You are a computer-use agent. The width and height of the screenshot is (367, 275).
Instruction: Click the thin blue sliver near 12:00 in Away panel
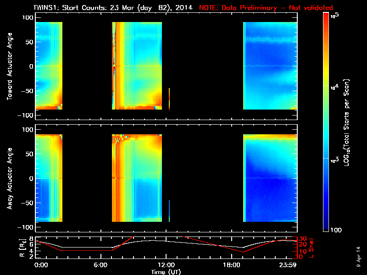tap(169, 210)
